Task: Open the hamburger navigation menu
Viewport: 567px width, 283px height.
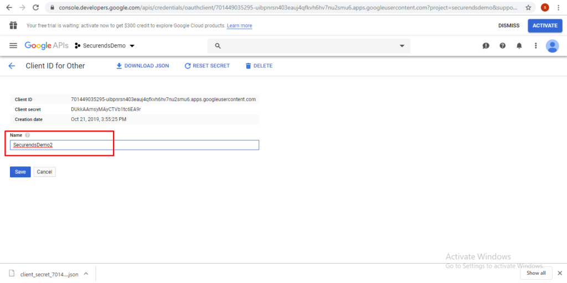Action: click(13, 45)
